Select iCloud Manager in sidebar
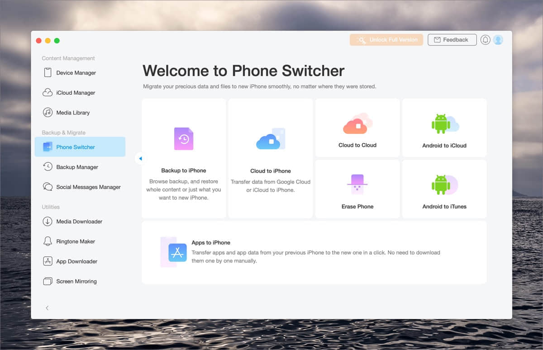The image size is (543, 350). 80,93
